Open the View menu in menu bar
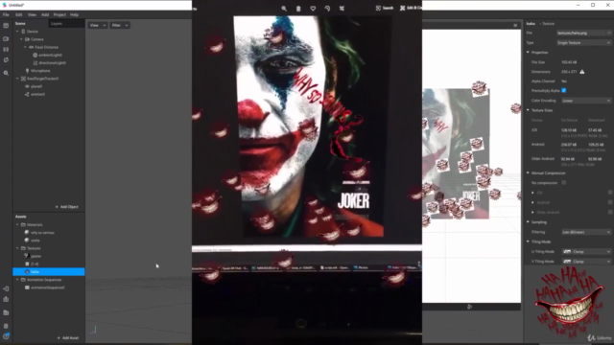 pos(32,14)
